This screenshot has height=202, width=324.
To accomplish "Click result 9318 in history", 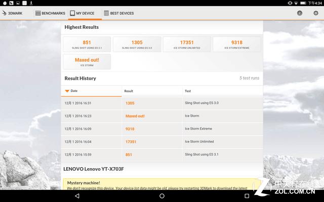I will [x=130, y=129].
